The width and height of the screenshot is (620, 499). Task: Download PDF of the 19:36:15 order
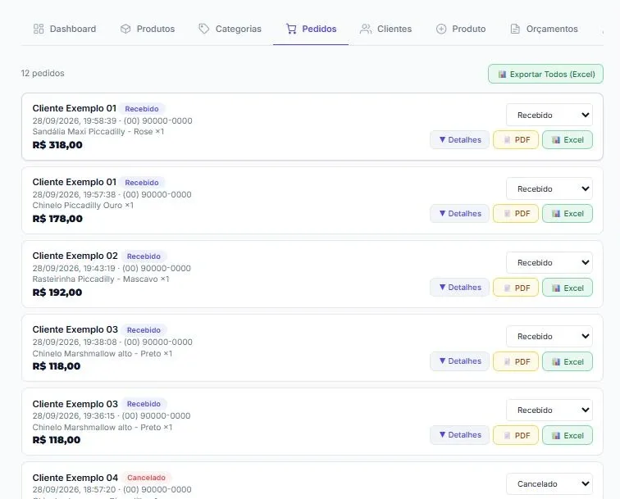pyautogui.click(x=516, y=435)
